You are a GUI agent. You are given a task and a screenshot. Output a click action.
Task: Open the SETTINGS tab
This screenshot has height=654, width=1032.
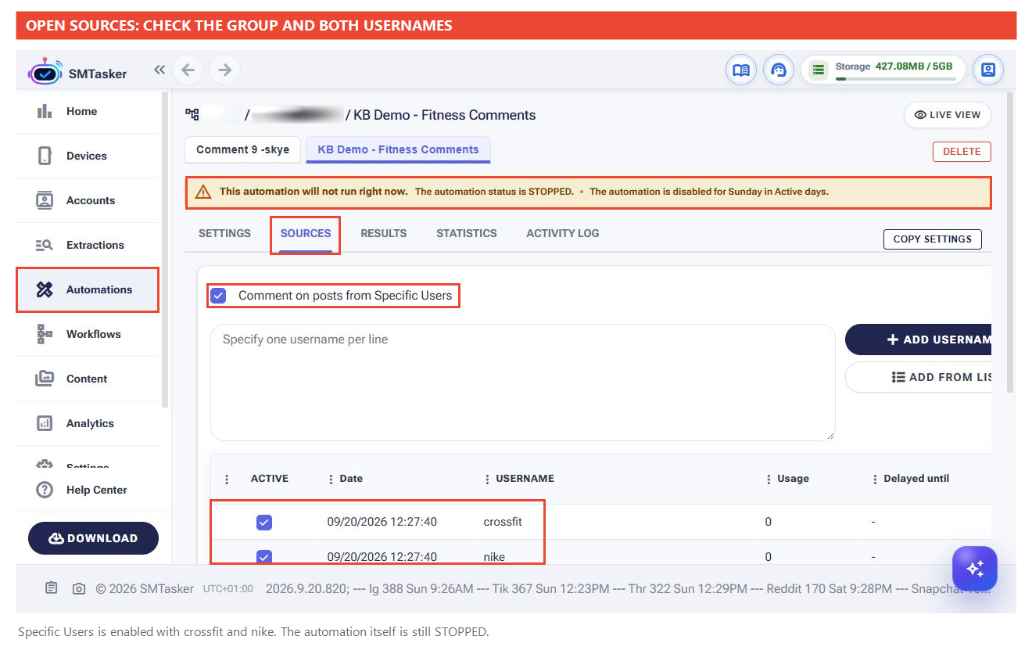tap(224, 233)
